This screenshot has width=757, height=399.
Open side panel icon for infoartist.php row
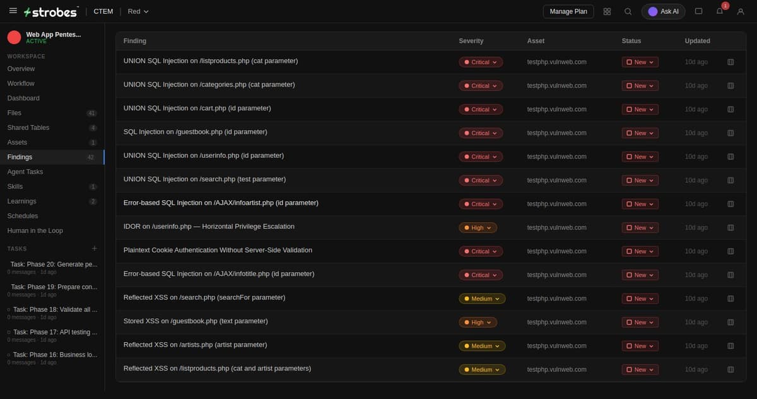click(731, 204)
